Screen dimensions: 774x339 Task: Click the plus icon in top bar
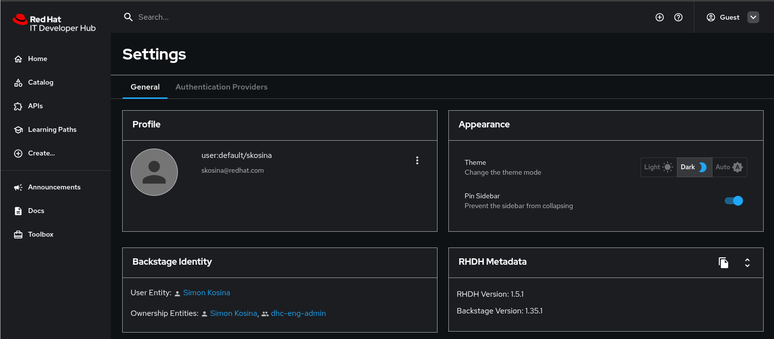[660, 17]
